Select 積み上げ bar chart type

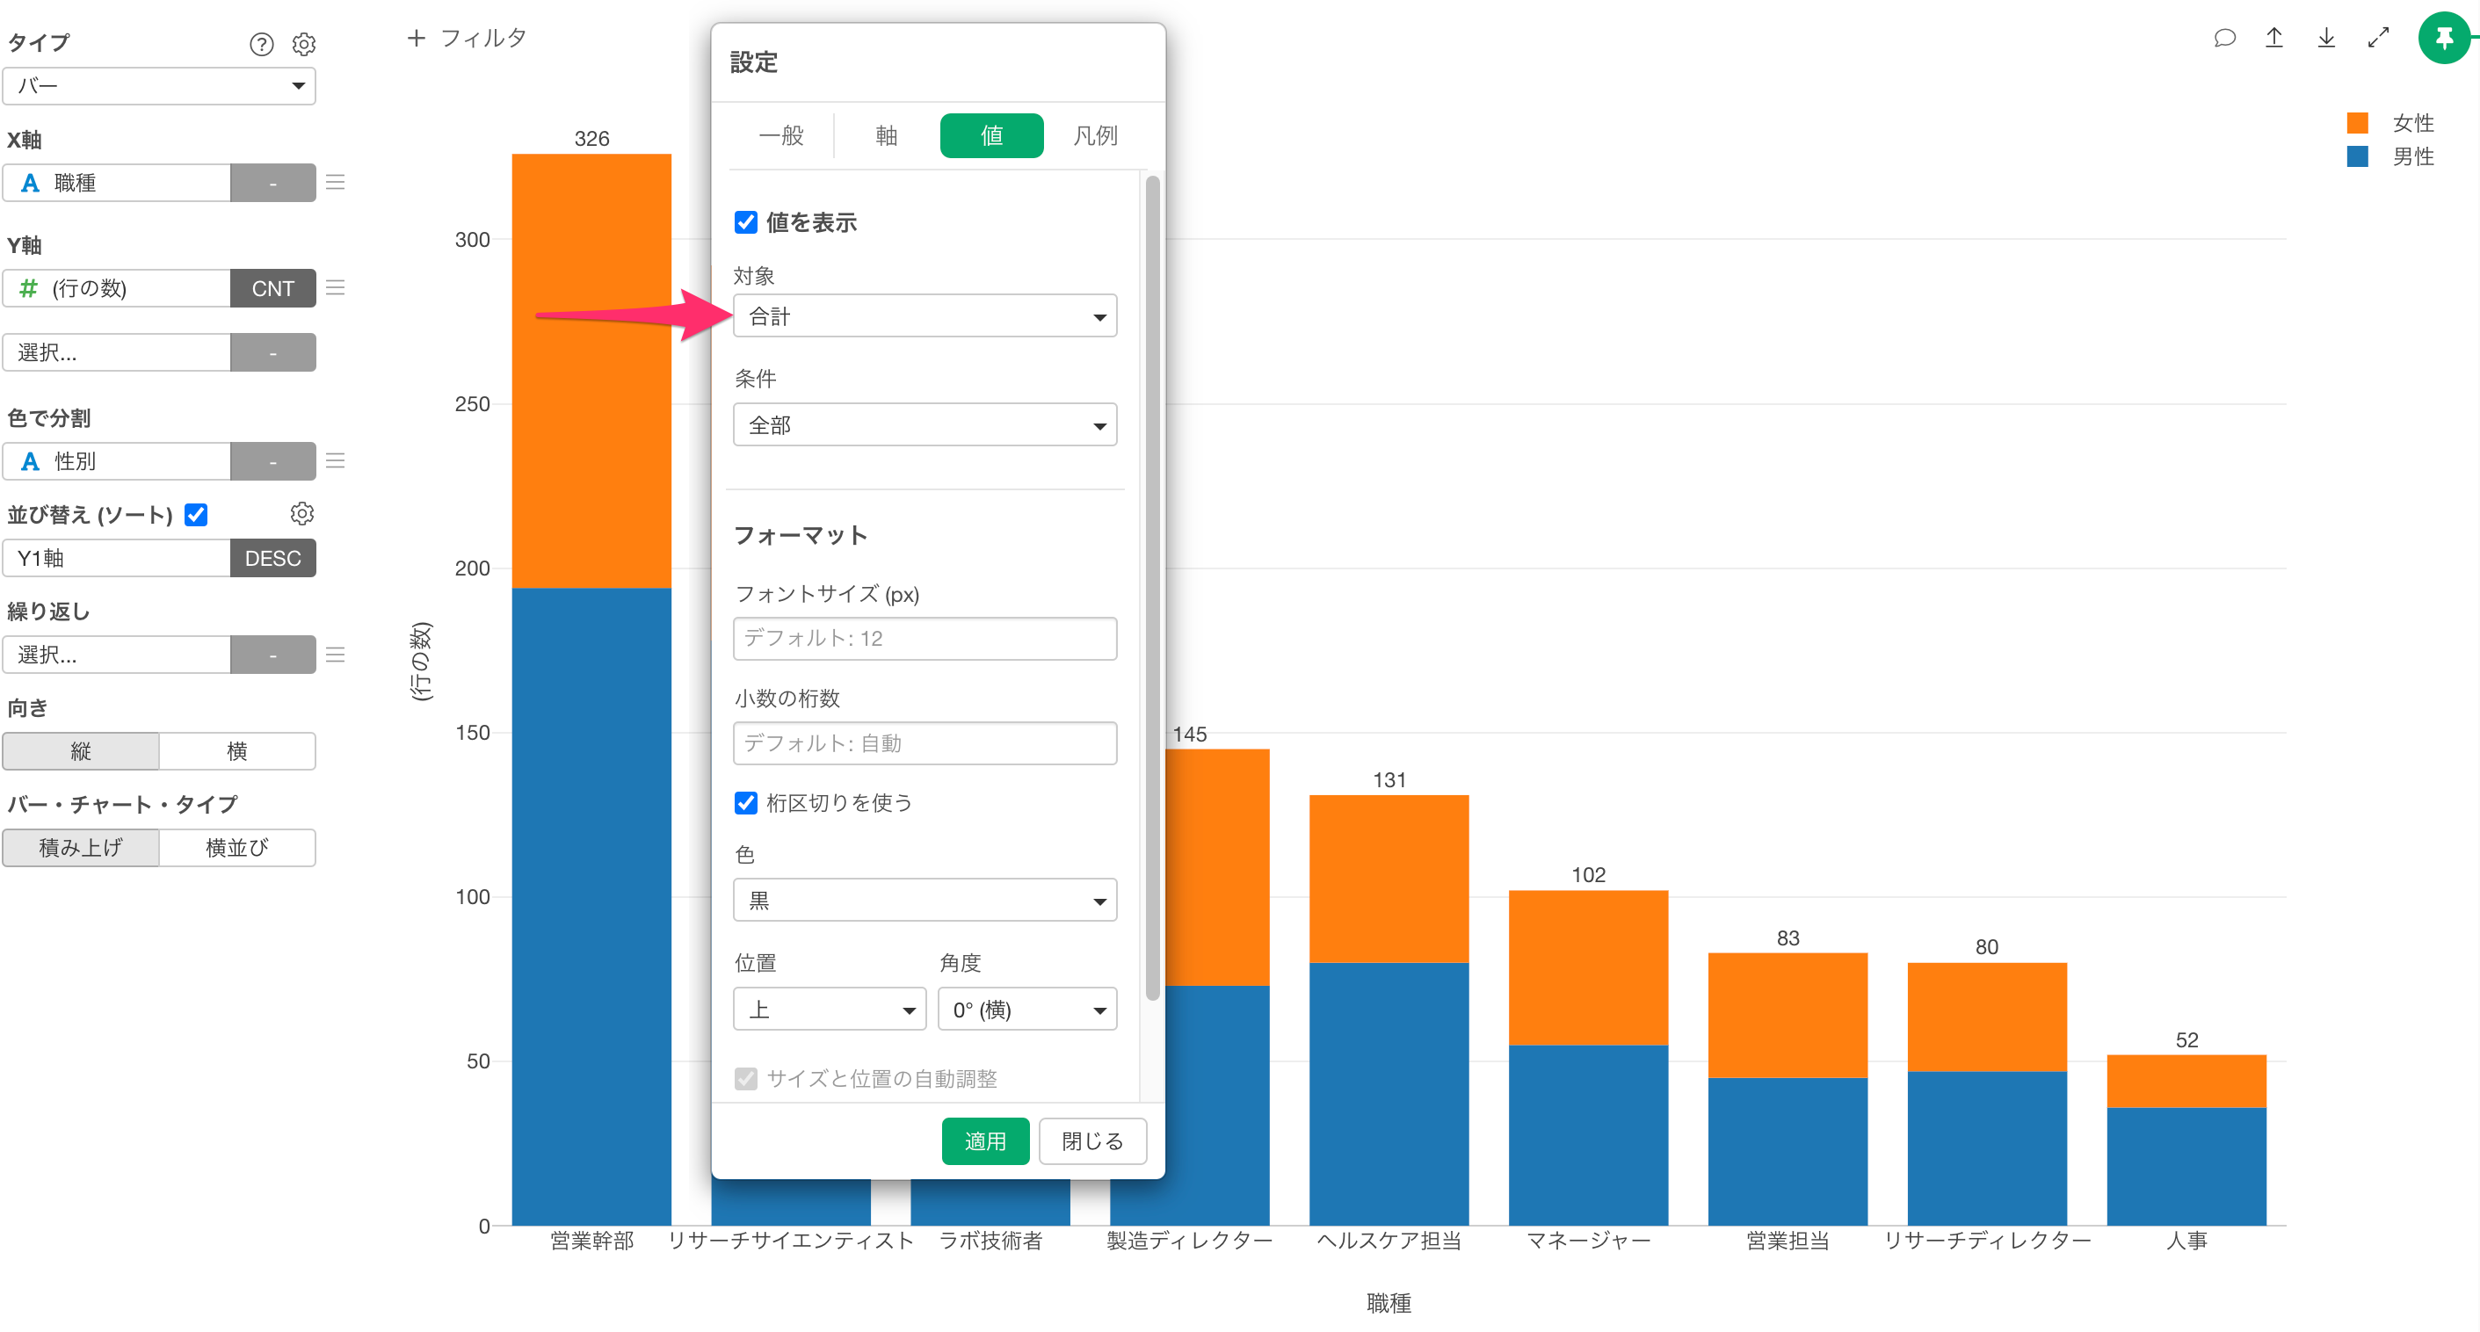[81, 847]
